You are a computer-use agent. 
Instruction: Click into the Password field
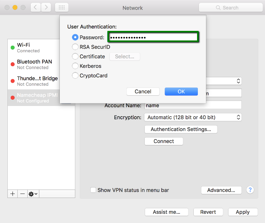pos(153,37)
